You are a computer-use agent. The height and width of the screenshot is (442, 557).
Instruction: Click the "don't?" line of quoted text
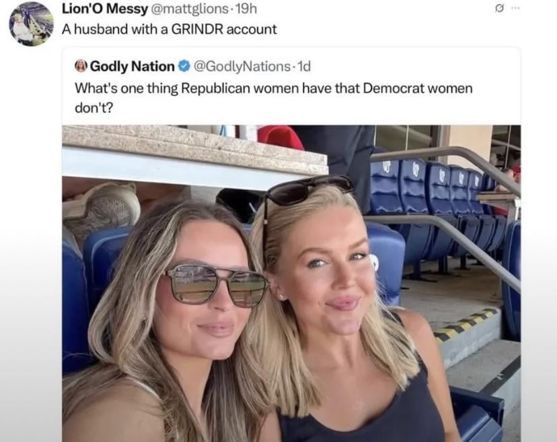click(94, 108)
